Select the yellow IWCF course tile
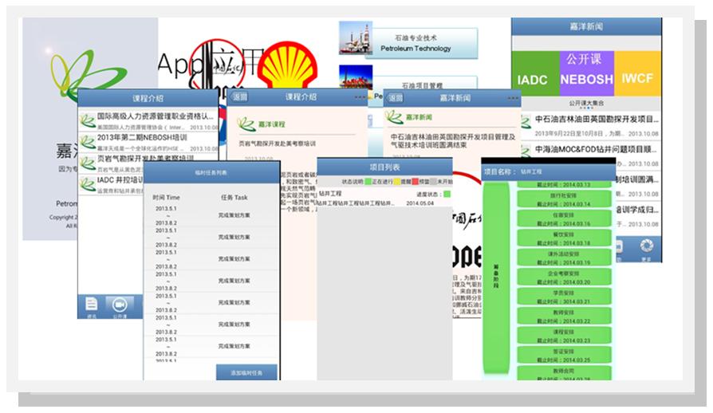 pos(637,73)
